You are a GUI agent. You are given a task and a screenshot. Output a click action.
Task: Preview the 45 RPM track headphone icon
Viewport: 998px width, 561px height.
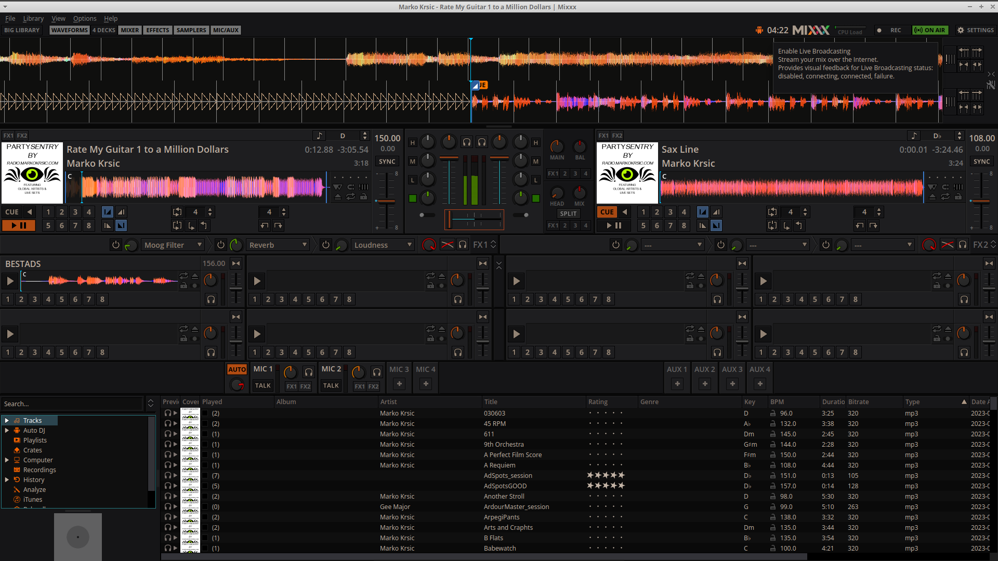(x=167, y=423)
